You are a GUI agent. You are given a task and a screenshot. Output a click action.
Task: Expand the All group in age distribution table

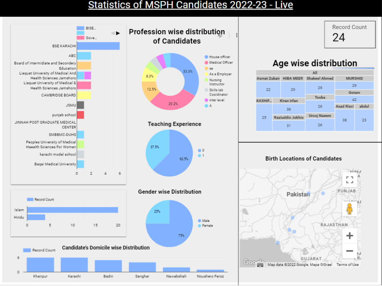point(314,72)
